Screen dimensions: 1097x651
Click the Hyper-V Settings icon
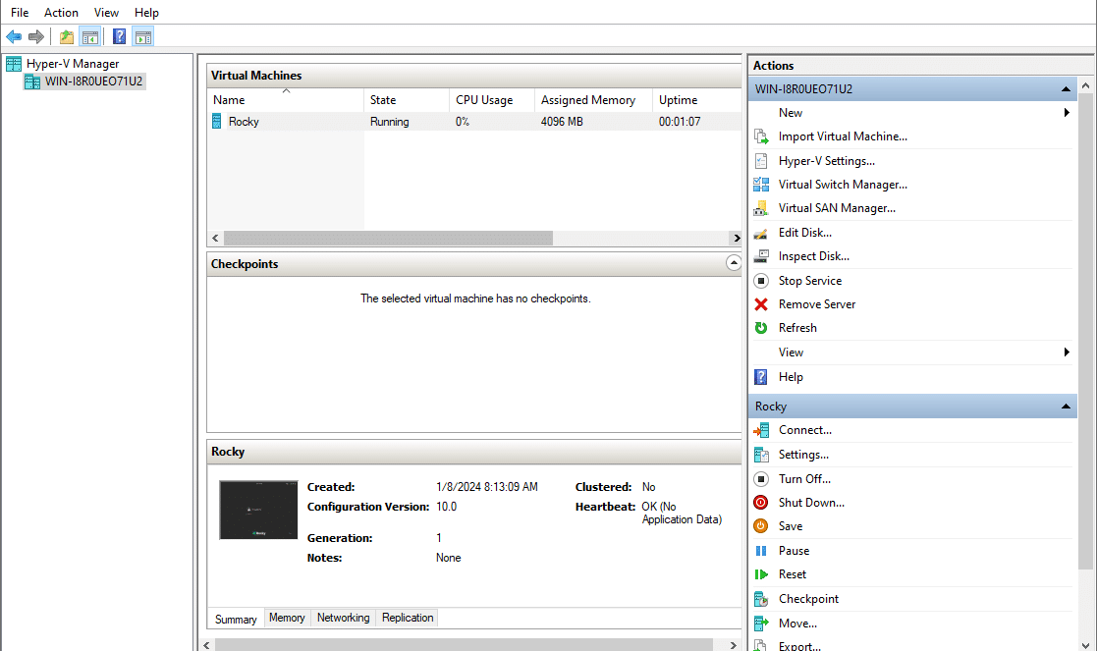(761, 161)
